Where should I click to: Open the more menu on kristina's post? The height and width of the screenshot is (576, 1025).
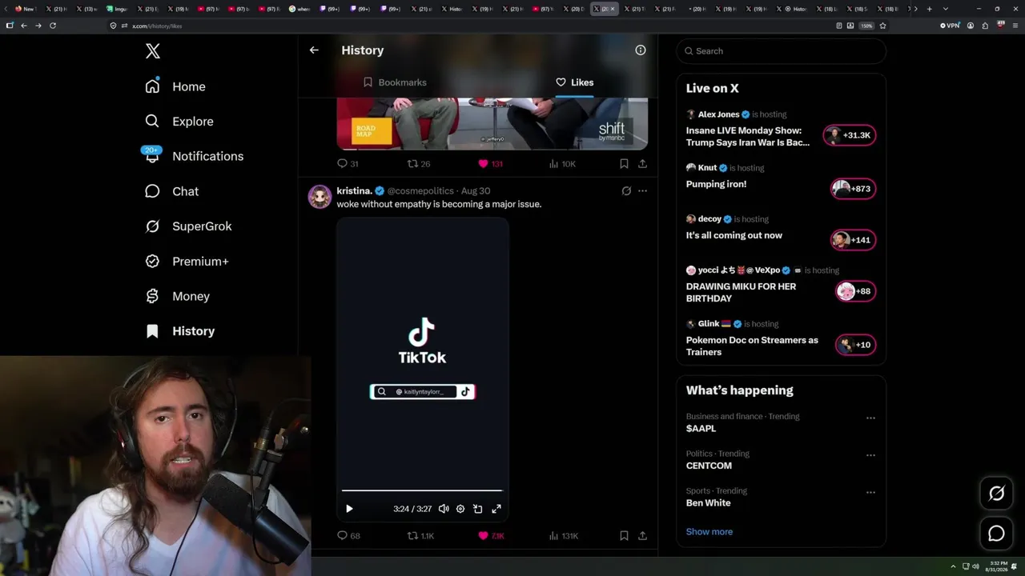(x=642, y=191)
